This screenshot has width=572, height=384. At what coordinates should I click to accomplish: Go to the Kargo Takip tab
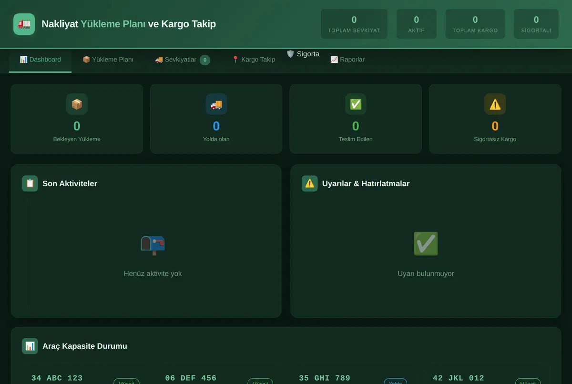click(253, 60)
